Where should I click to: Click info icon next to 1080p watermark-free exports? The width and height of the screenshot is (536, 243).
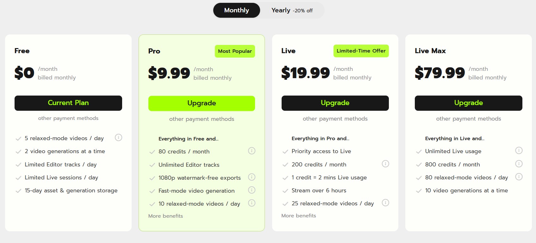(x=252, y=177)
